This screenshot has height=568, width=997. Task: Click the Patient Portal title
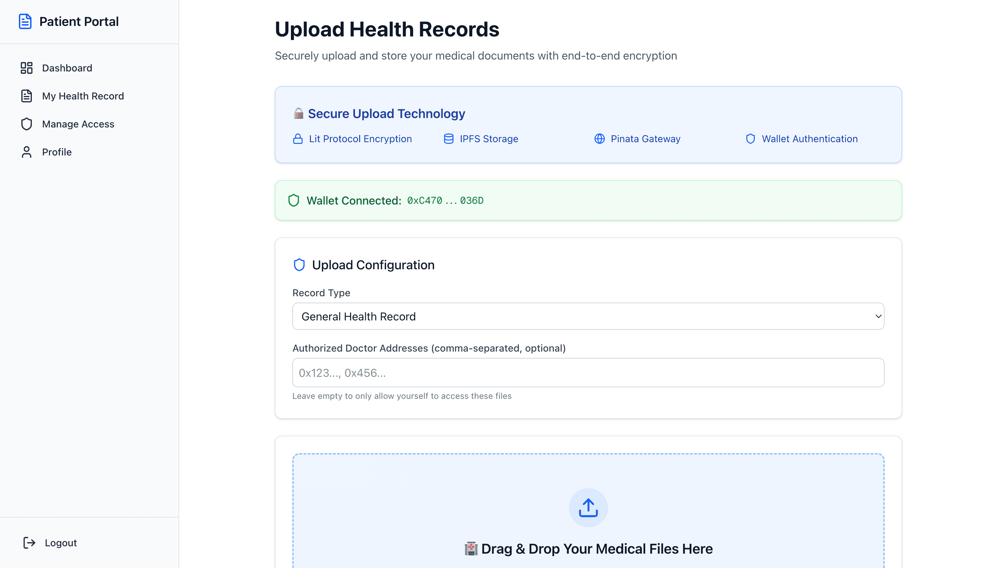click(79, 21)
